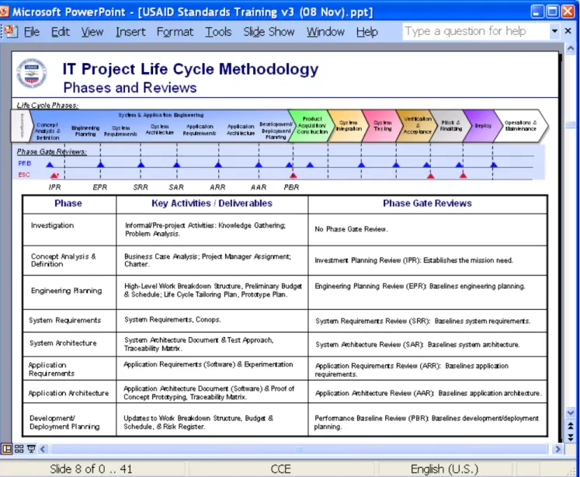
Task: Open the Slide Show menu
Action: point(269,32)
